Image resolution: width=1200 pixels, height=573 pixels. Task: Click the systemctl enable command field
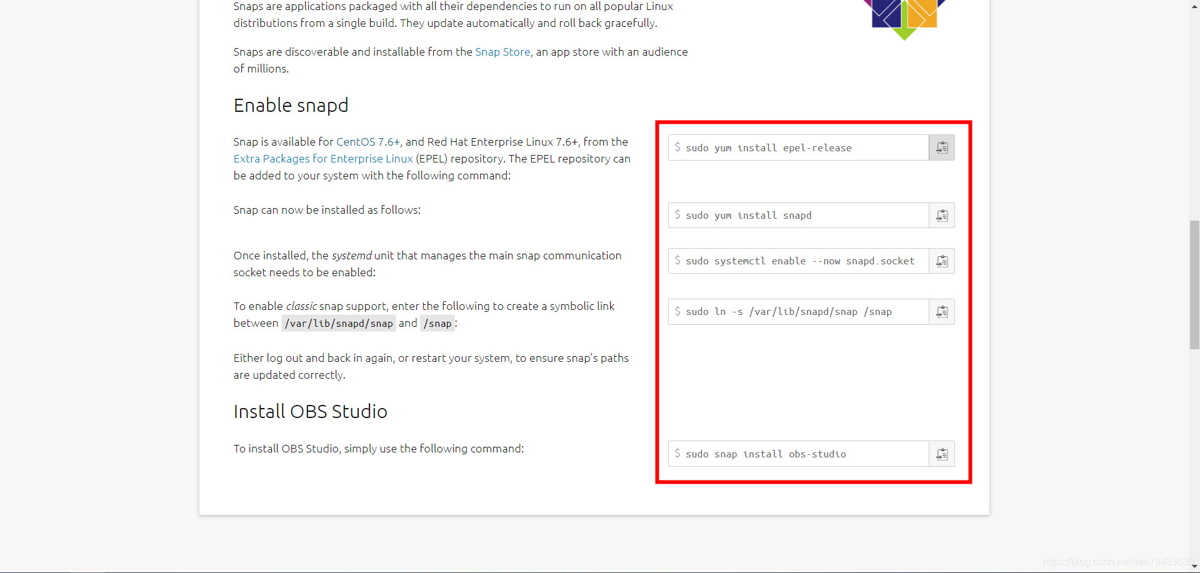(798, 261)
